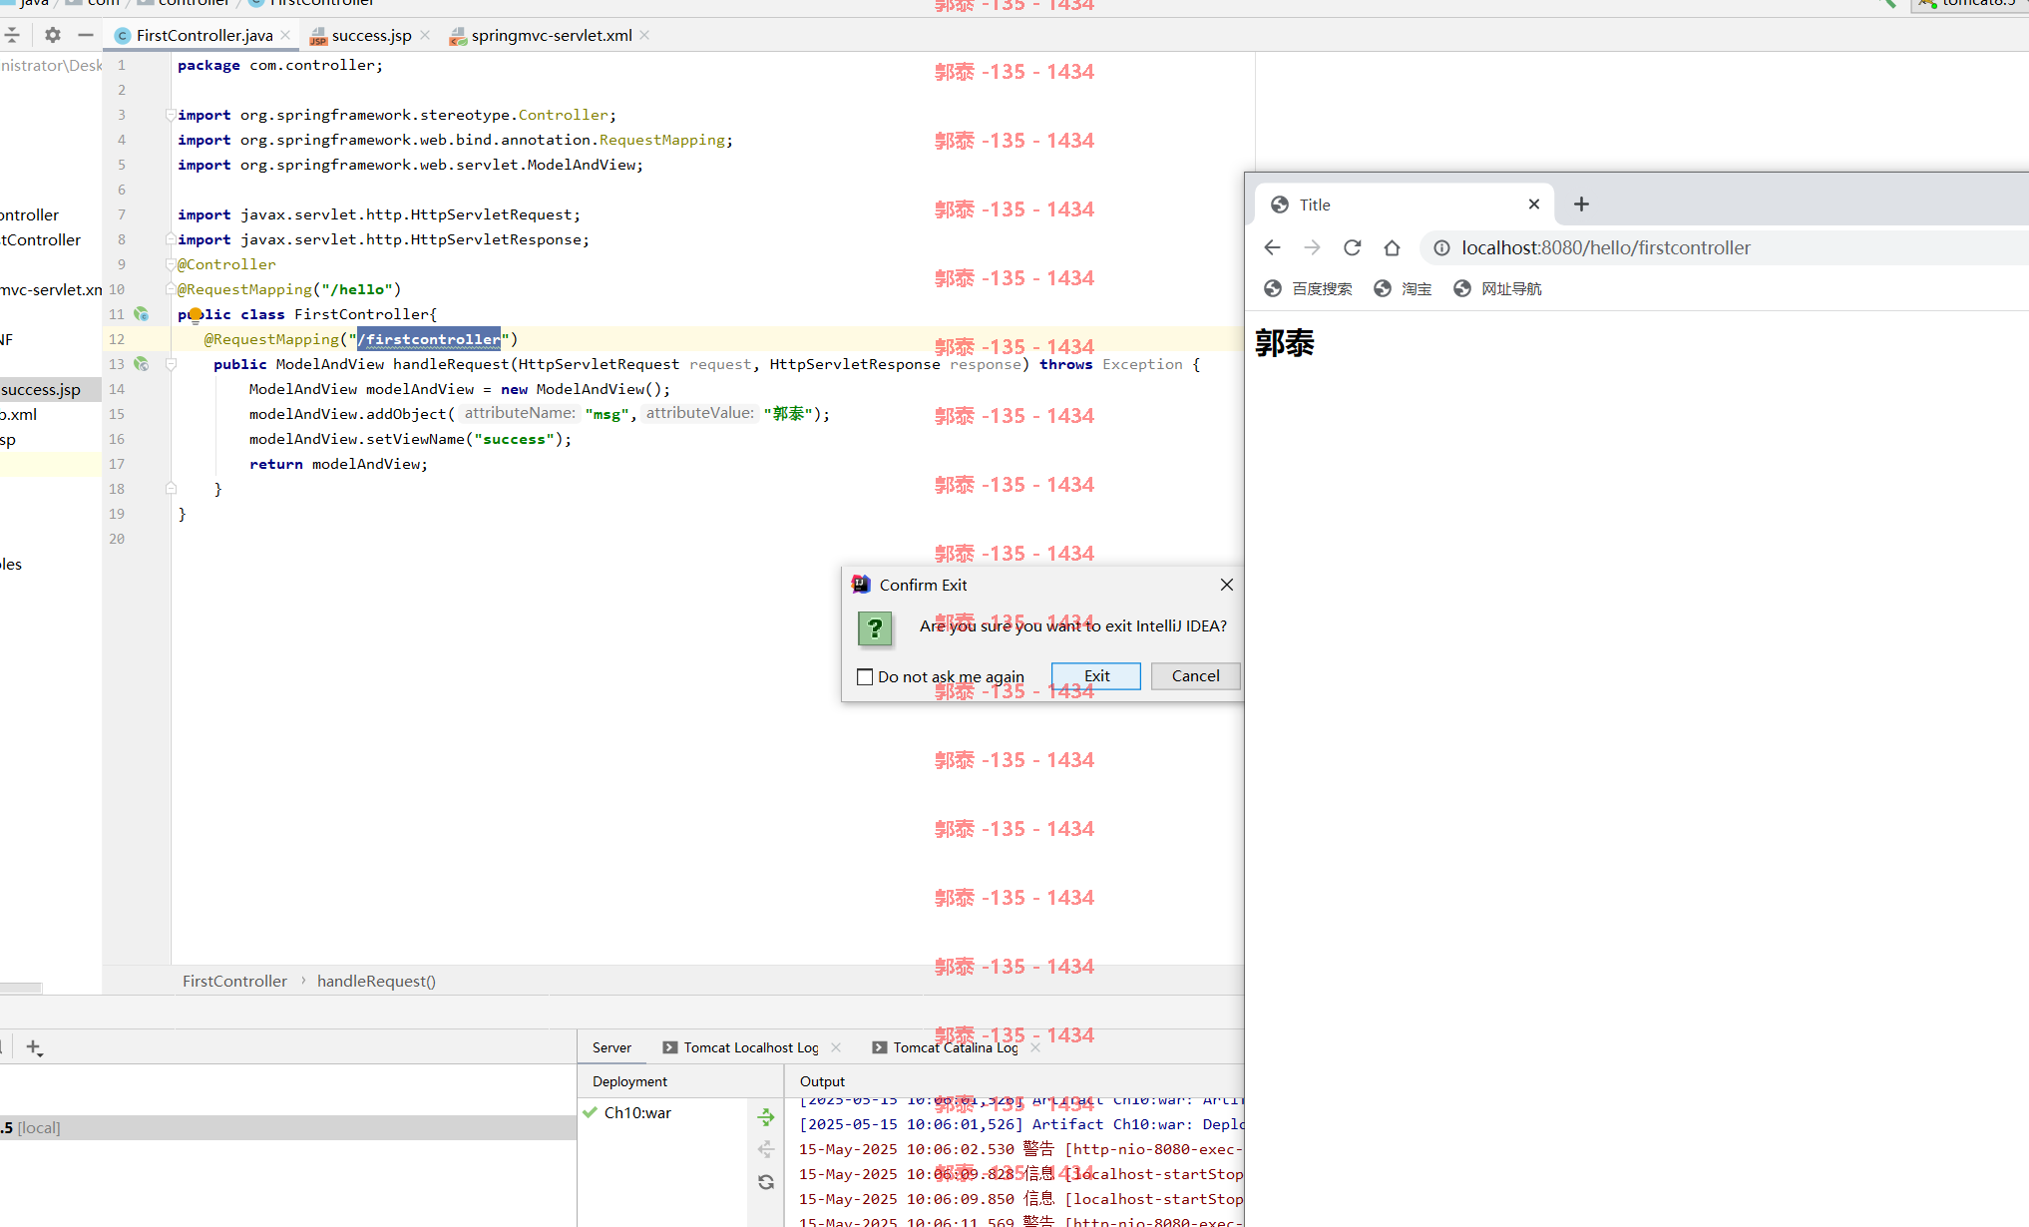This screenshot has height=1227, width=2029.
Task: Click FirstController in the bottom breadcrumb
Action: 234,982
